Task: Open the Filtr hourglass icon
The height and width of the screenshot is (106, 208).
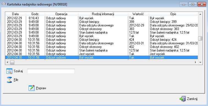Action: click(9, 80)
